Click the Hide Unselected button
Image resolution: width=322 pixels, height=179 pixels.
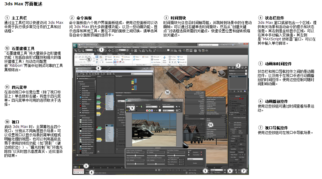click(238, 165)
